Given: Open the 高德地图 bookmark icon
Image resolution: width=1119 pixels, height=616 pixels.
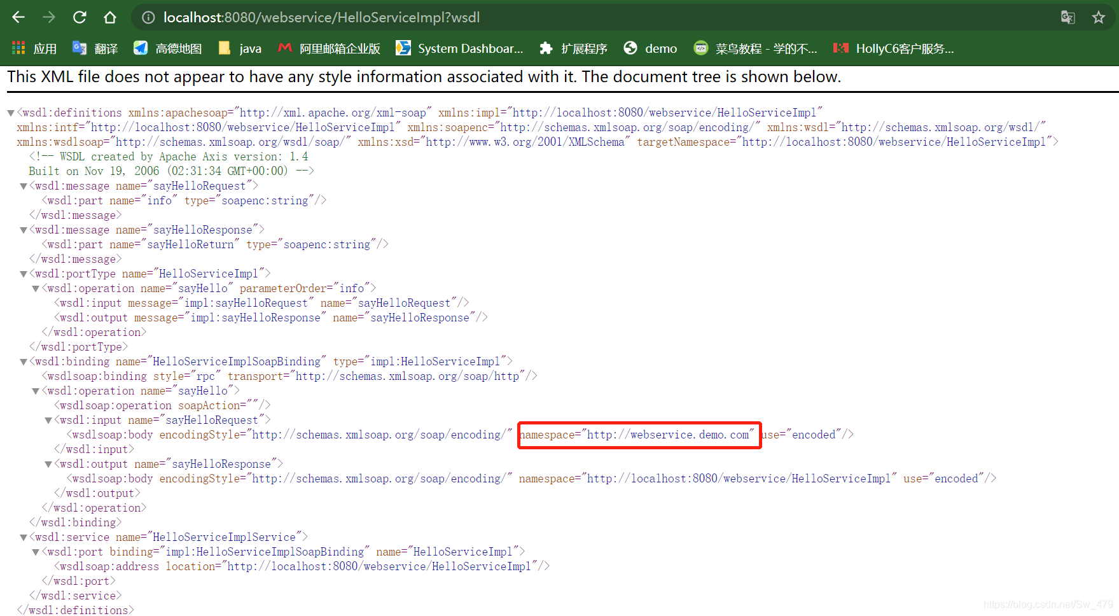Looking at the screenshot, I should pyautogui.click(x=141, y=48).
